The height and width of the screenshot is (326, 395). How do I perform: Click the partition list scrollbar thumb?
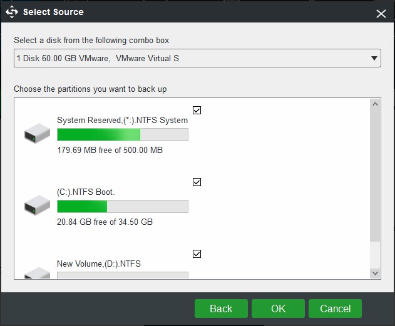[x=375, y=175]
